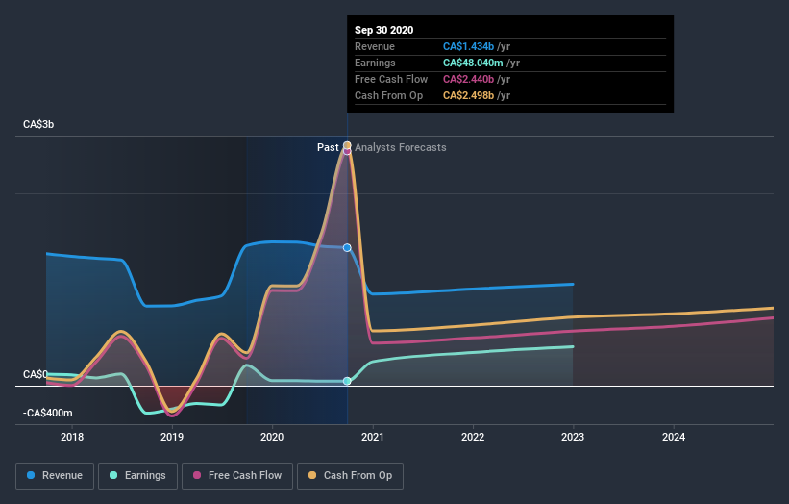Viewport: 789px width, 504px height.
Task: Click the Earnings value CA$48.040m in tooltip
Action: click(x=473, y=63)
